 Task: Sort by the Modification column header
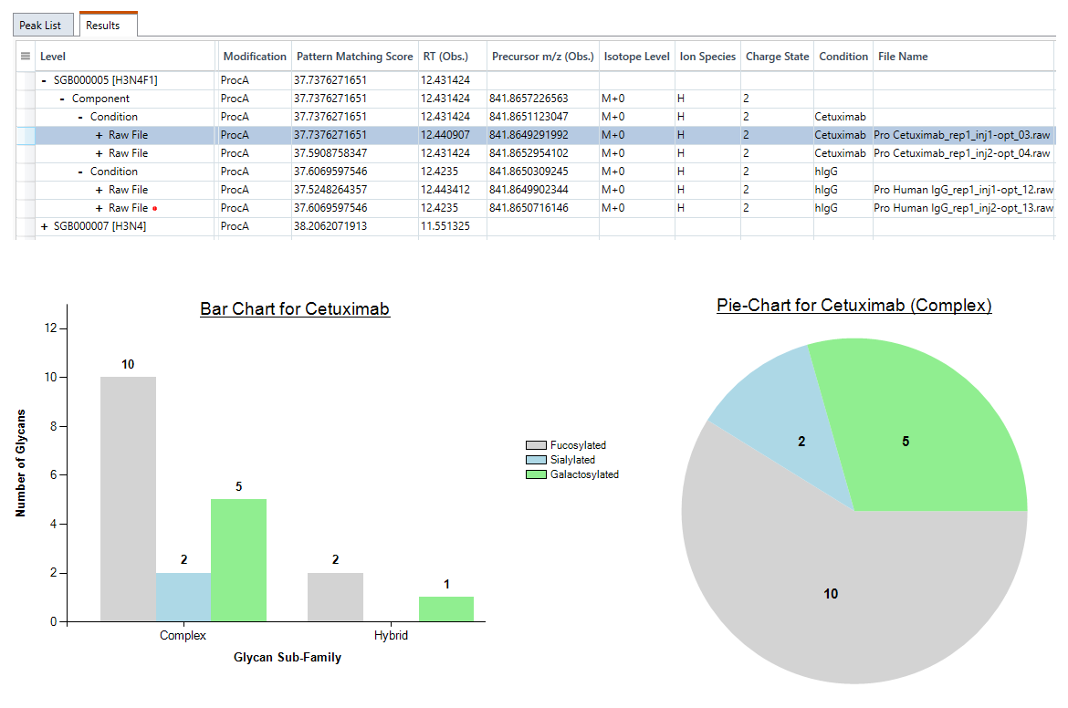255,57
